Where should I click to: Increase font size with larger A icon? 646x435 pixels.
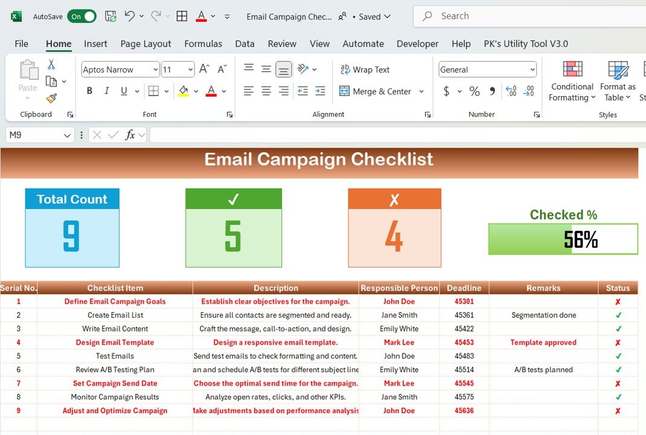point(205,69)
